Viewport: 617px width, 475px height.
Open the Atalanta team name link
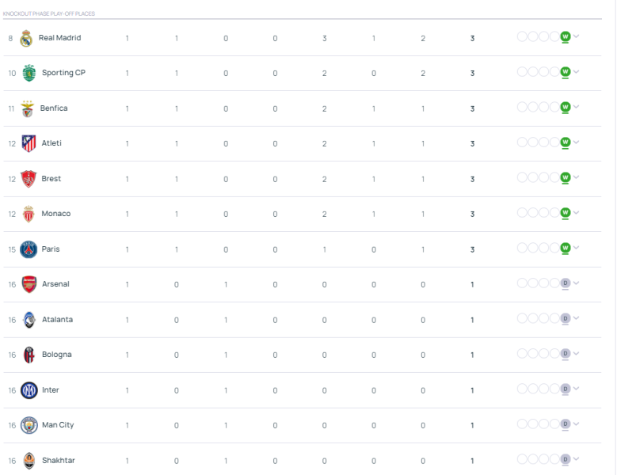pos(57,320)
